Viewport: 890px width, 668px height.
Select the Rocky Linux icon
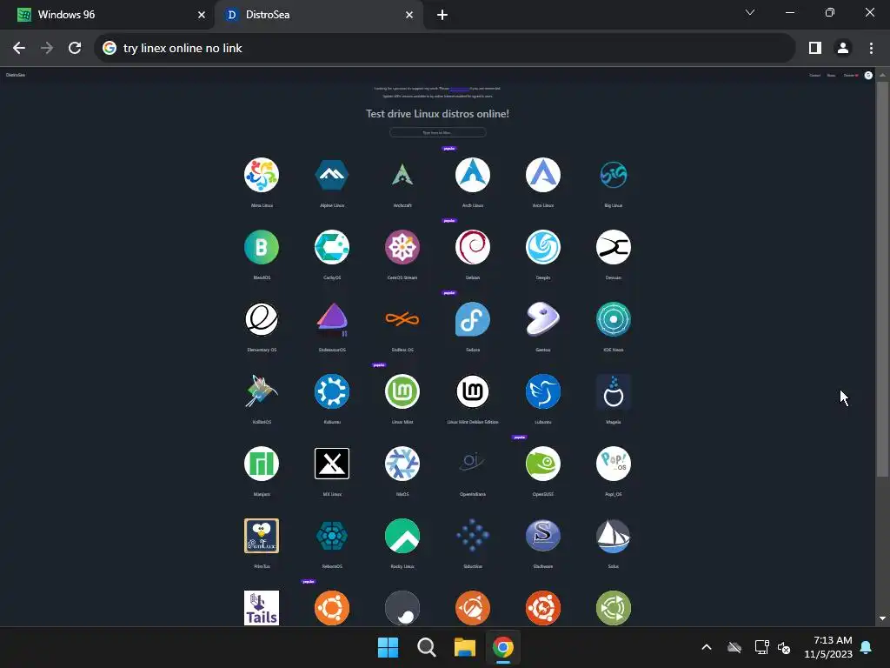[x=402, y=536]
